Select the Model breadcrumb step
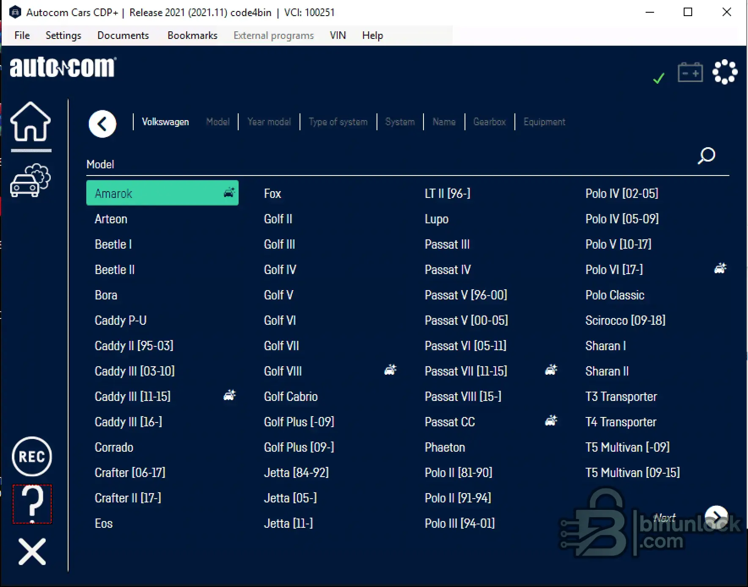 [x=218, y=122]
